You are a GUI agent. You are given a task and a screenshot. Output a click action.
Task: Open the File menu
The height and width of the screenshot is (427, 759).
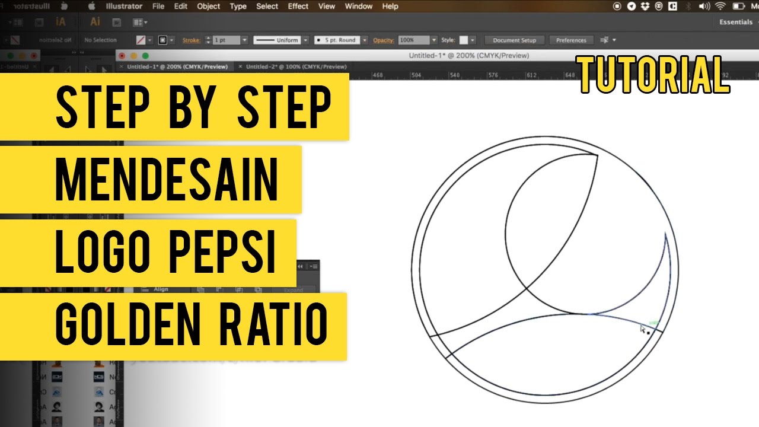tap(158, 7)
